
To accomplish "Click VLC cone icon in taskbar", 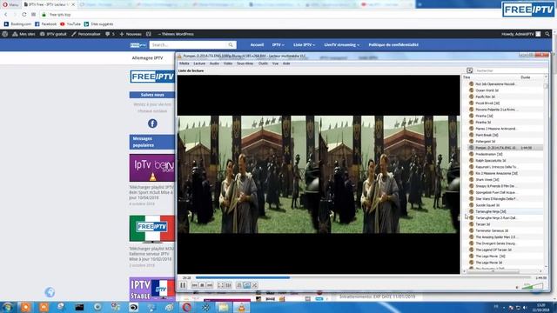I will coord(241,307).
